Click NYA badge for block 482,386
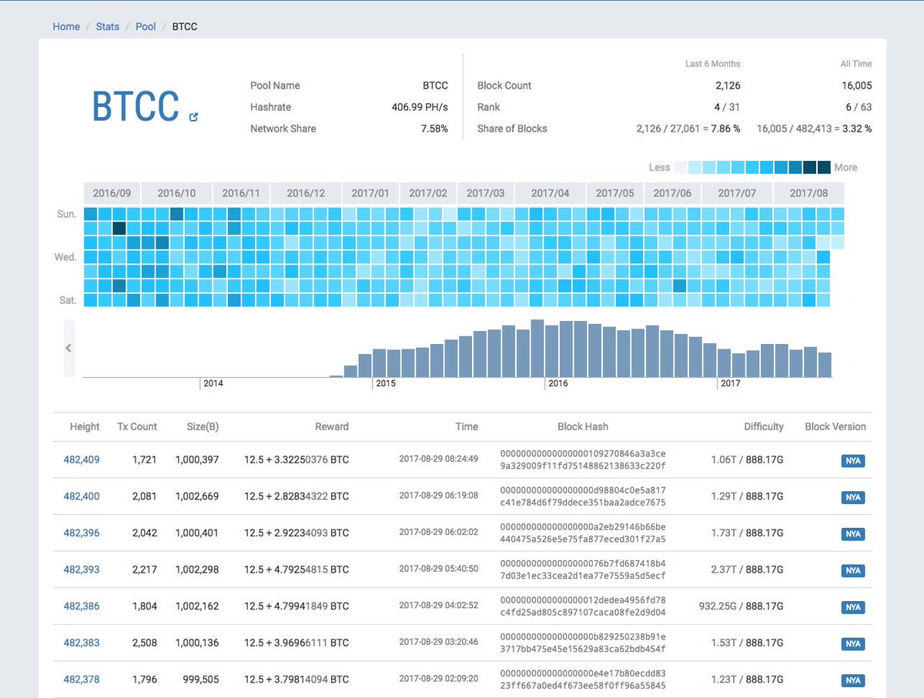This screenshot has height=698, width=924. tap(853, 608)
